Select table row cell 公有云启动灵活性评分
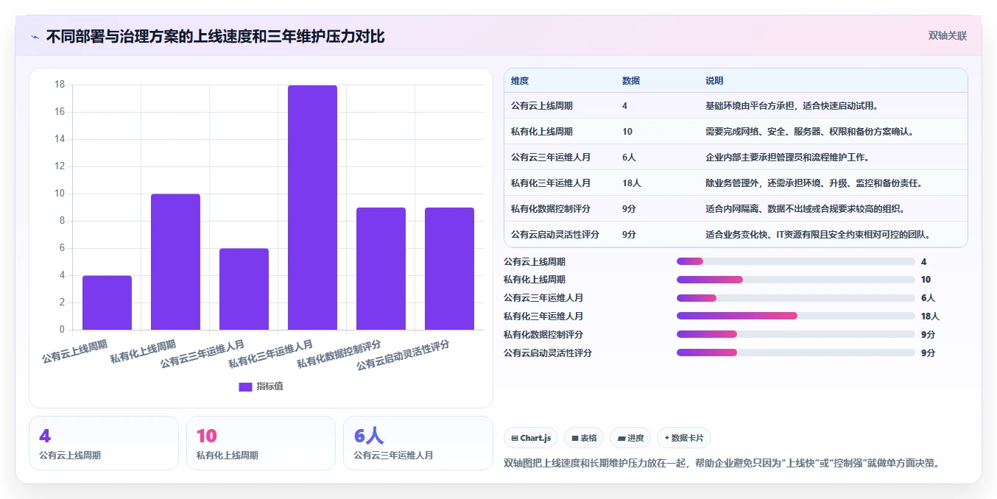This screenshot has width=997, height=499. coord(555,235)
